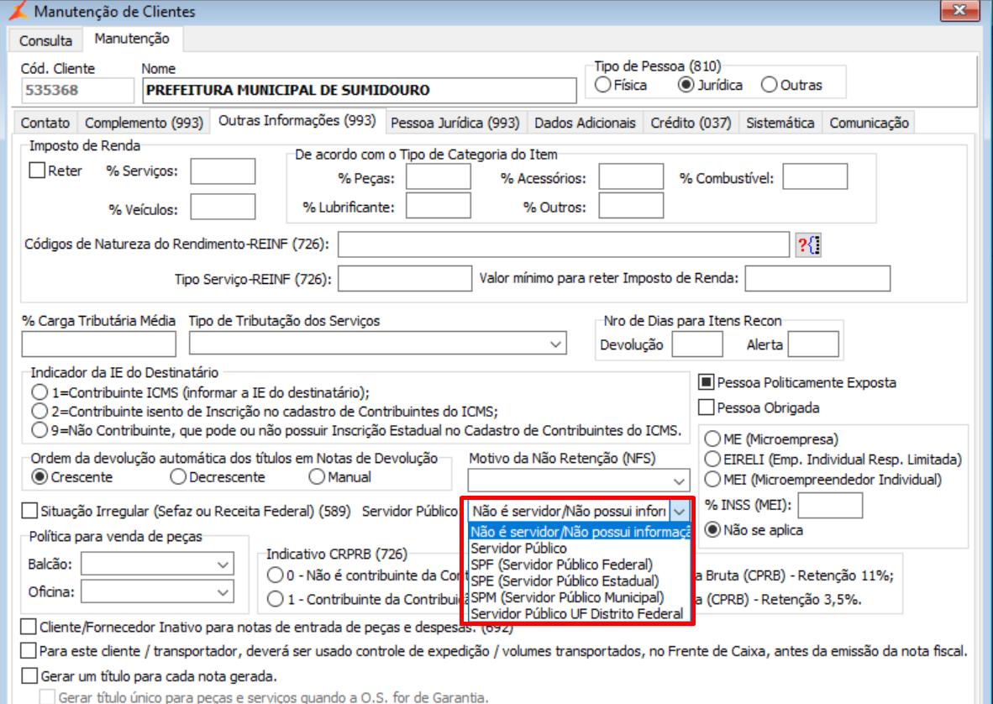The image size is (993, 704).
Task: Choose 'Servidor Público UF Distrito Federal' option
Action: (579, 614)
